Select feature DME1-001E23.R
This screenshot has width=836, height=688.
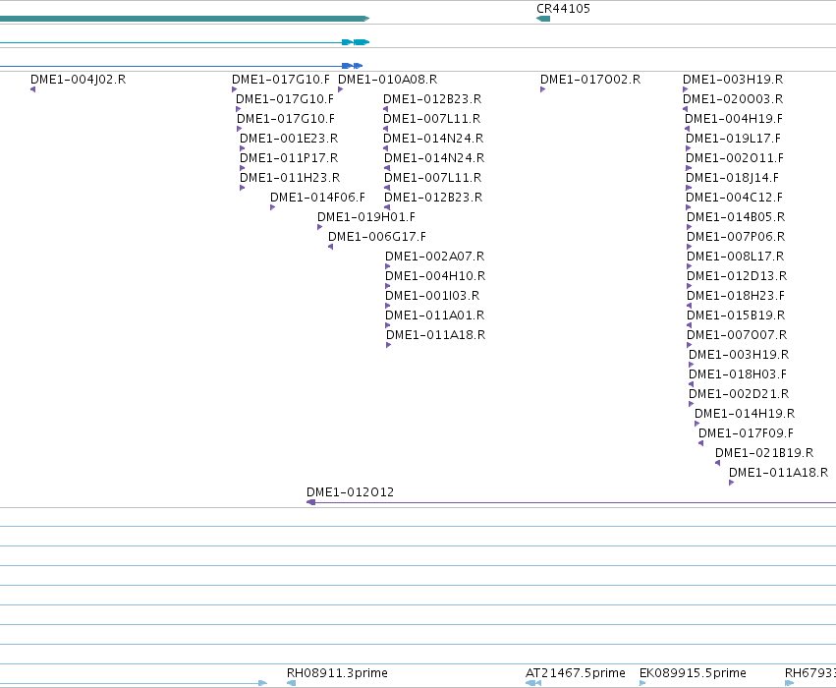(289, 139)
